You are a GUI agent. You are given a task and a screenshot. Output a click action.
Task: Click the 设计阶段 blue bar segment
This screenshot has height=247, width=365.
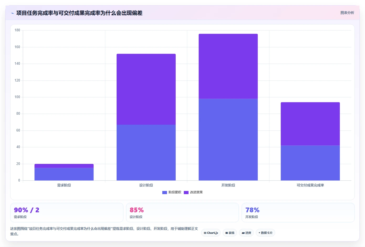click(146, 153)
